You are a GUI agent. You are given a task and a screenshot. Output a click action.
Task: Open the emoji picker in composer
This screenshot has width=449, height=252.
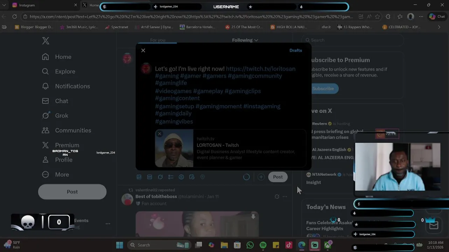coord(181,177)
